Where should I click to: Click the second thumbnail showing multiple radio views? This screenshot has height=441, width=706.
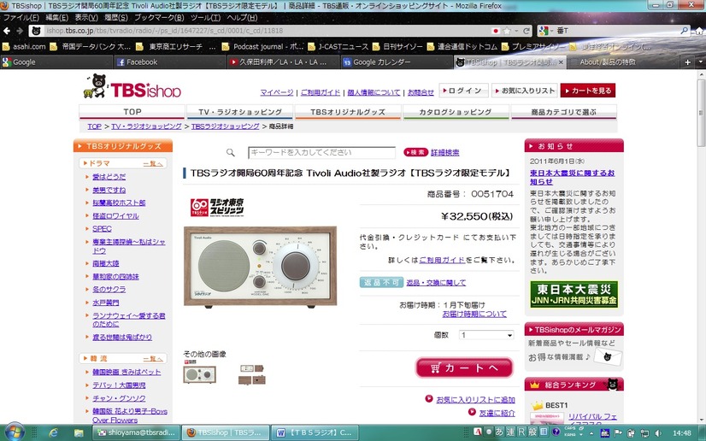(x=252, y=374)
